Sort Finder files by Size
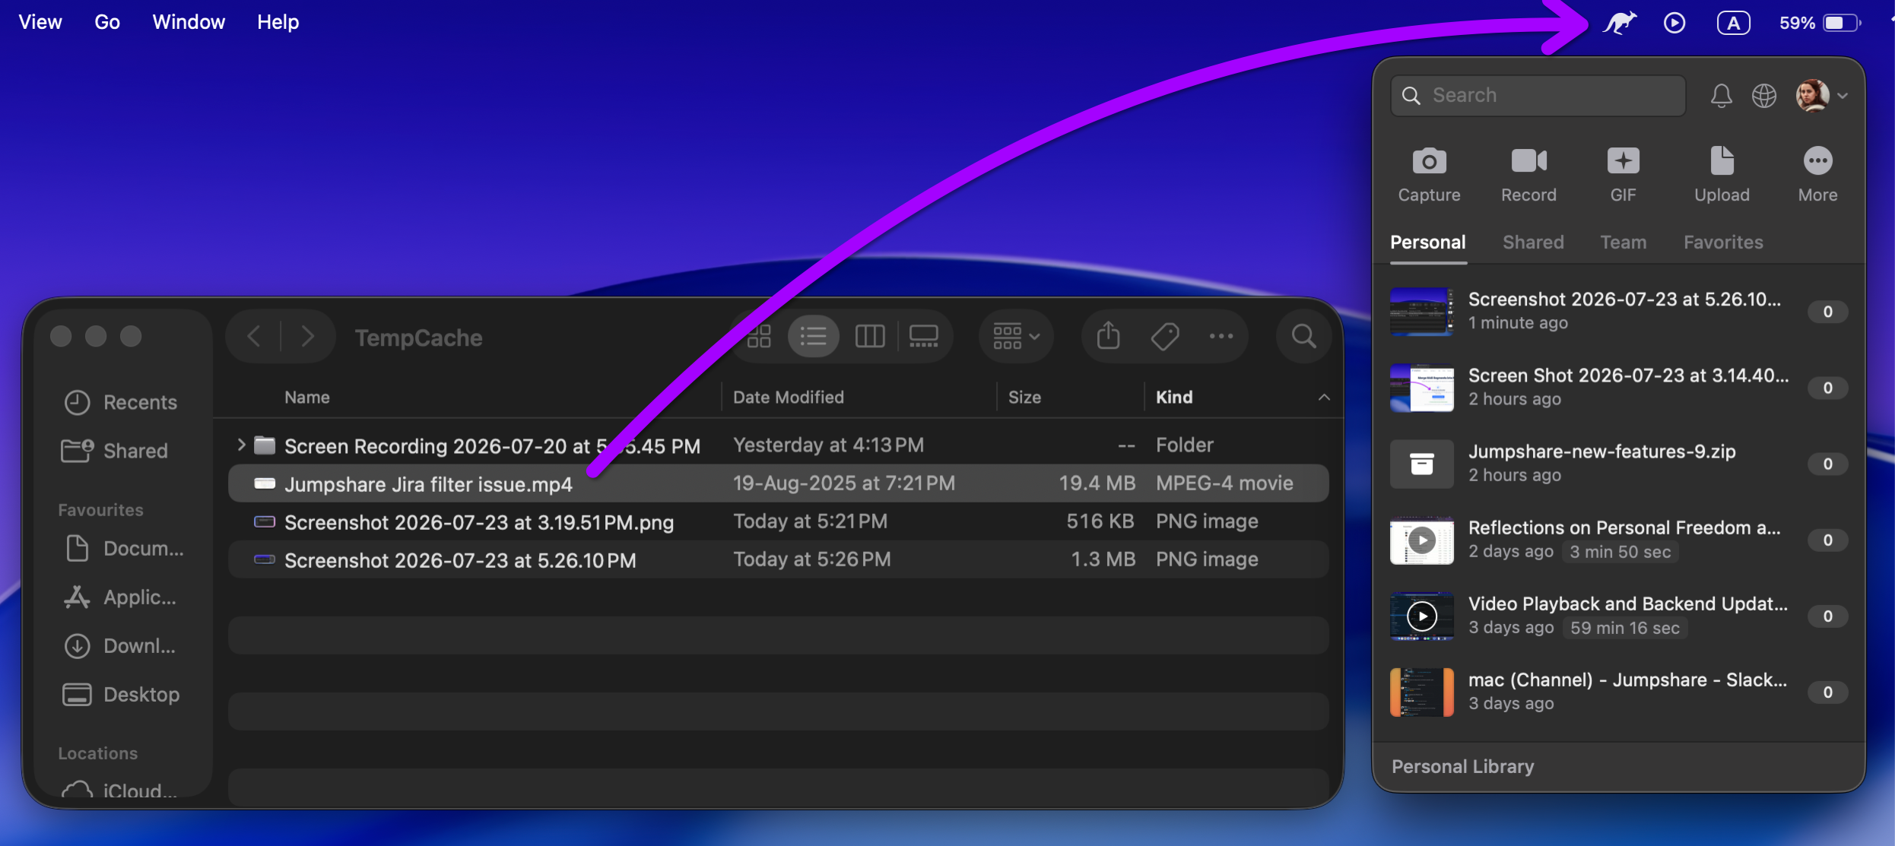The height and width of the screenshot is (846, 1895). pos(1024,398)
